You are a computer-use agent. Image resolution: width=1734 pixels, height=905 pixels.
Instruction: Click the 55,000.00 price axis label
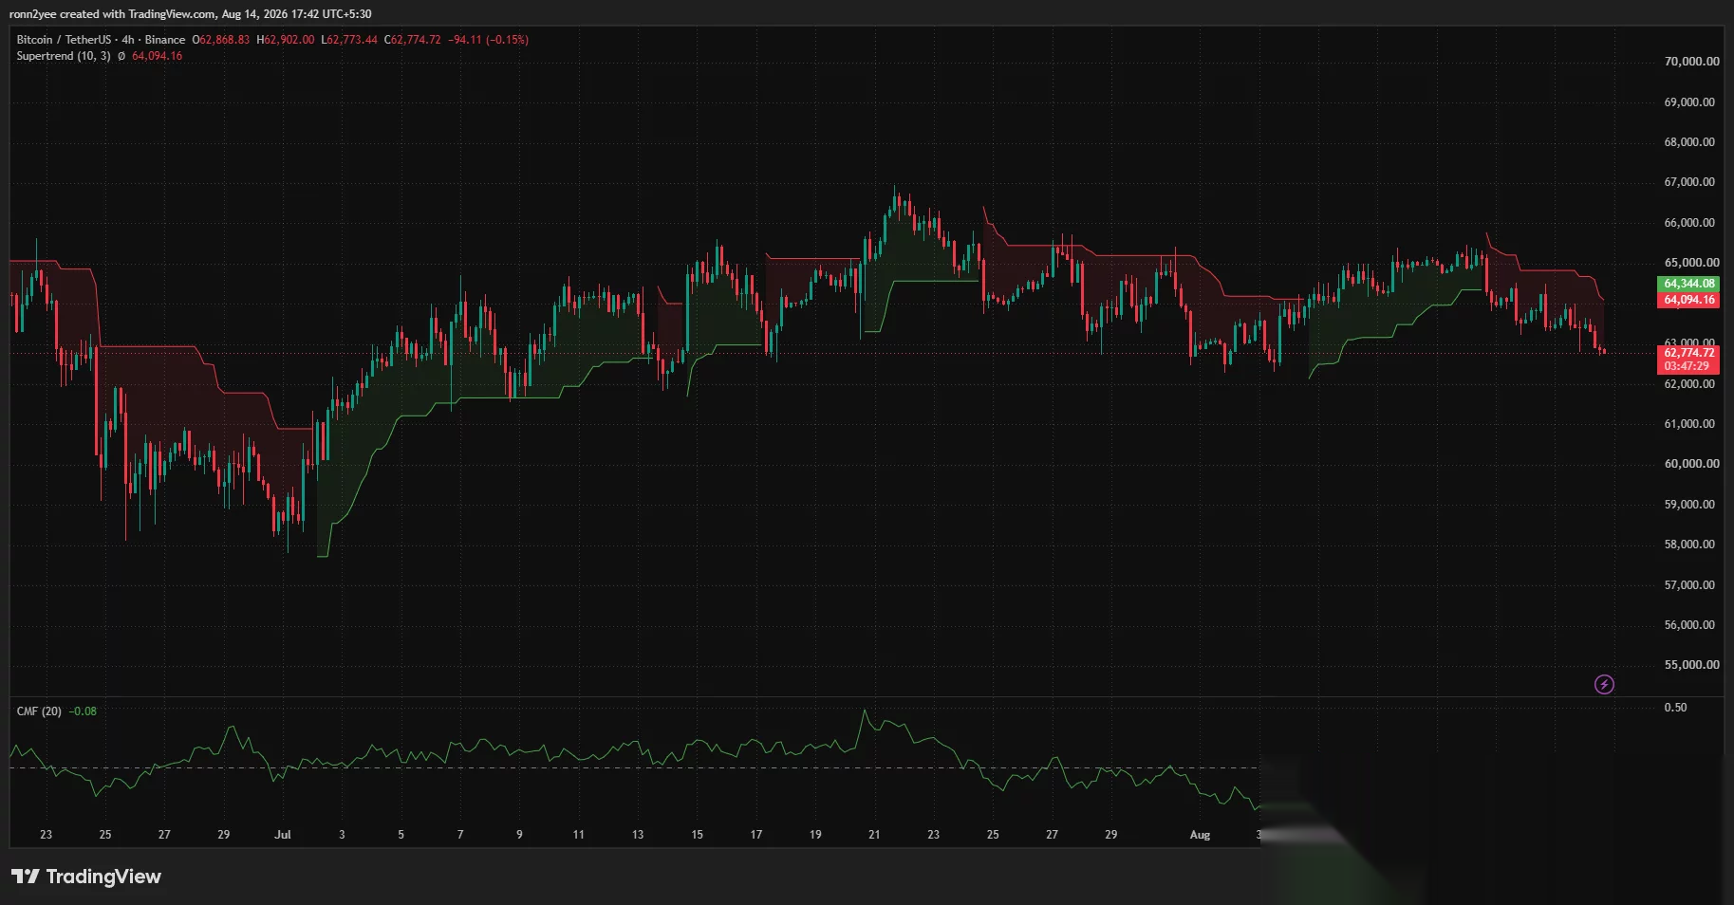1691,665
